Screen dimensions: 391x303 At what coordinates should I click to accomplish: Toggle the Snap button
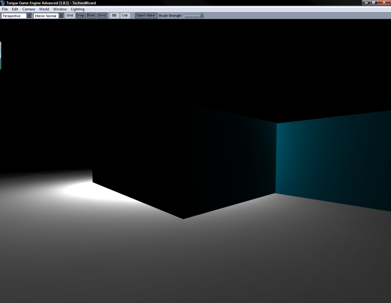pyautogui.click(x=81, y=16)
